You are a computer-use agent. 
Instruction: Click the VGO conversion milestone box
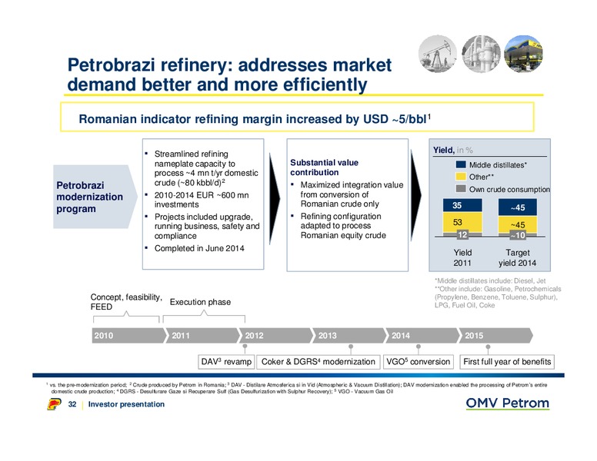pos(419,362)
